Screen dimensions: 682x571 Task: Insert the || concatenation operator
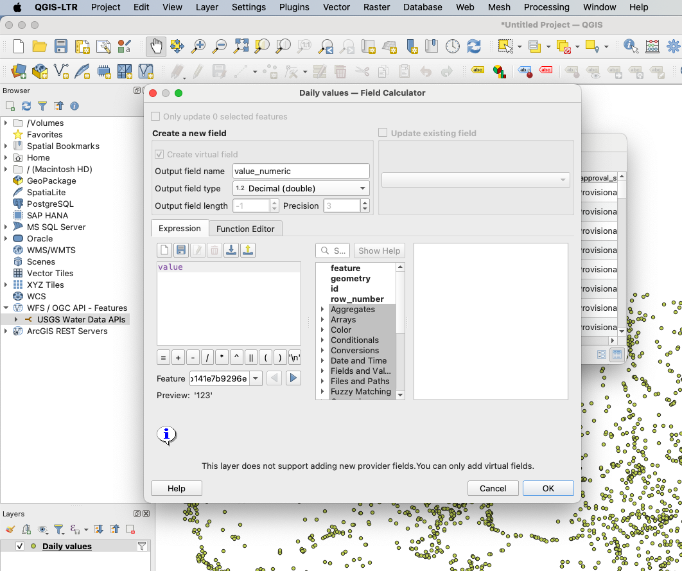point(251,358)
